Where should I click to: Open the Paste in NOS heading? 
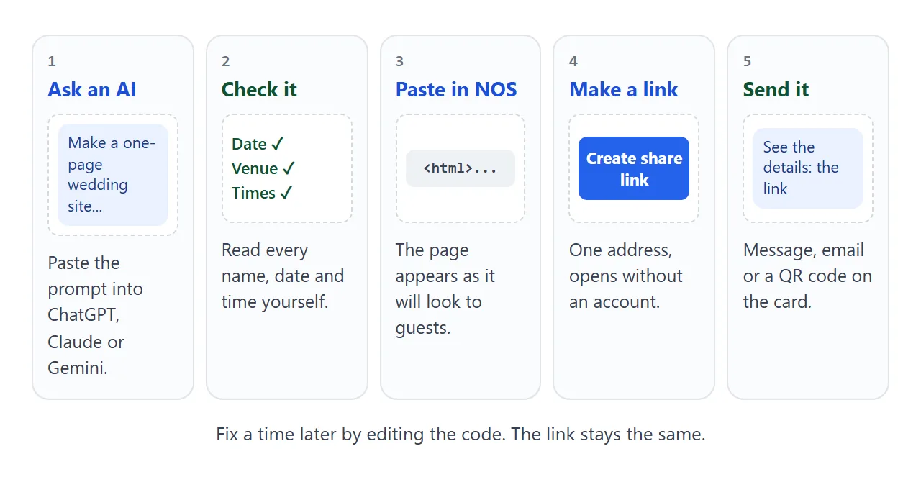(456, 90)
